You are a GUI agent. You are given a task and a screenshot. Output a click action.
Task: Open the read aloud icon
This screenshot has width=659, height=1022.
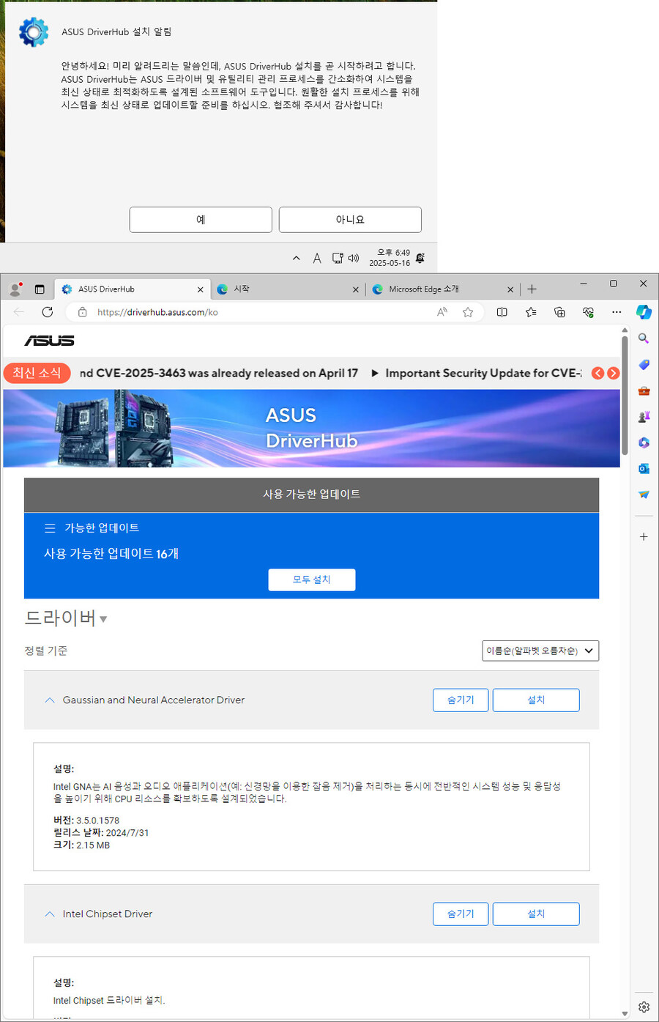point(442,312)
